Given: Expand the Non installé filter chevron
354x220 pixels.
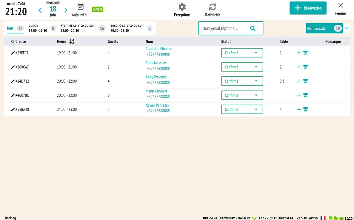Looking at the screenshot, I should pos(347,28).
